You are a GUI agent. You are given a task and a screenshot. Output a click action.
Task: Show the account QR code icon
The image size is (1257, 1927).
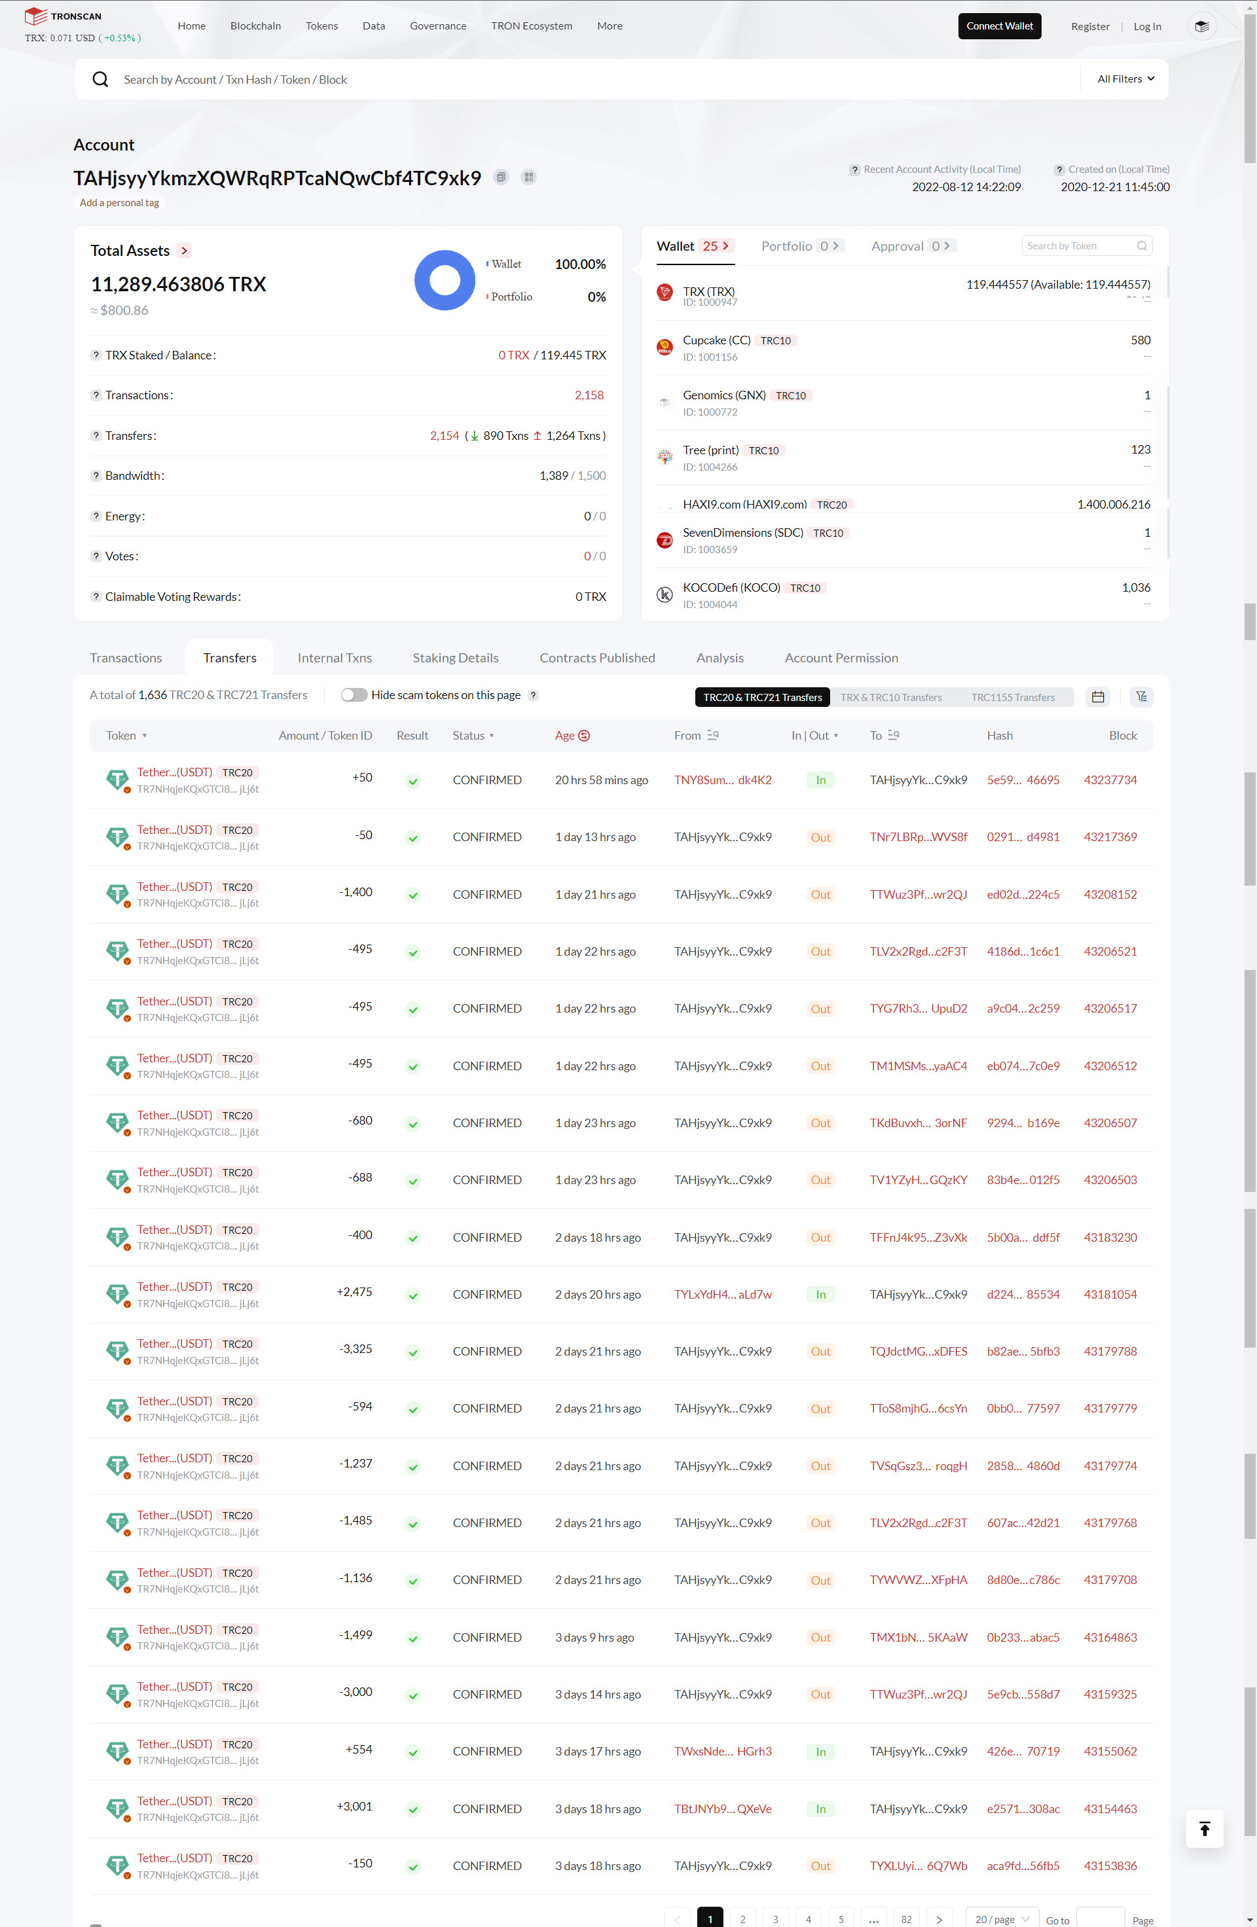(x=529, y=177)
